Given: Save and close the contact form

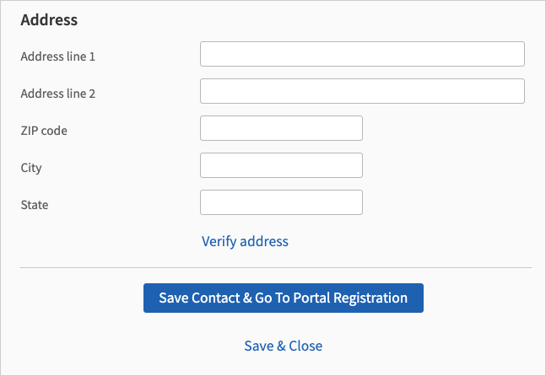Looking at the screenshot, I should coord(283,346).
